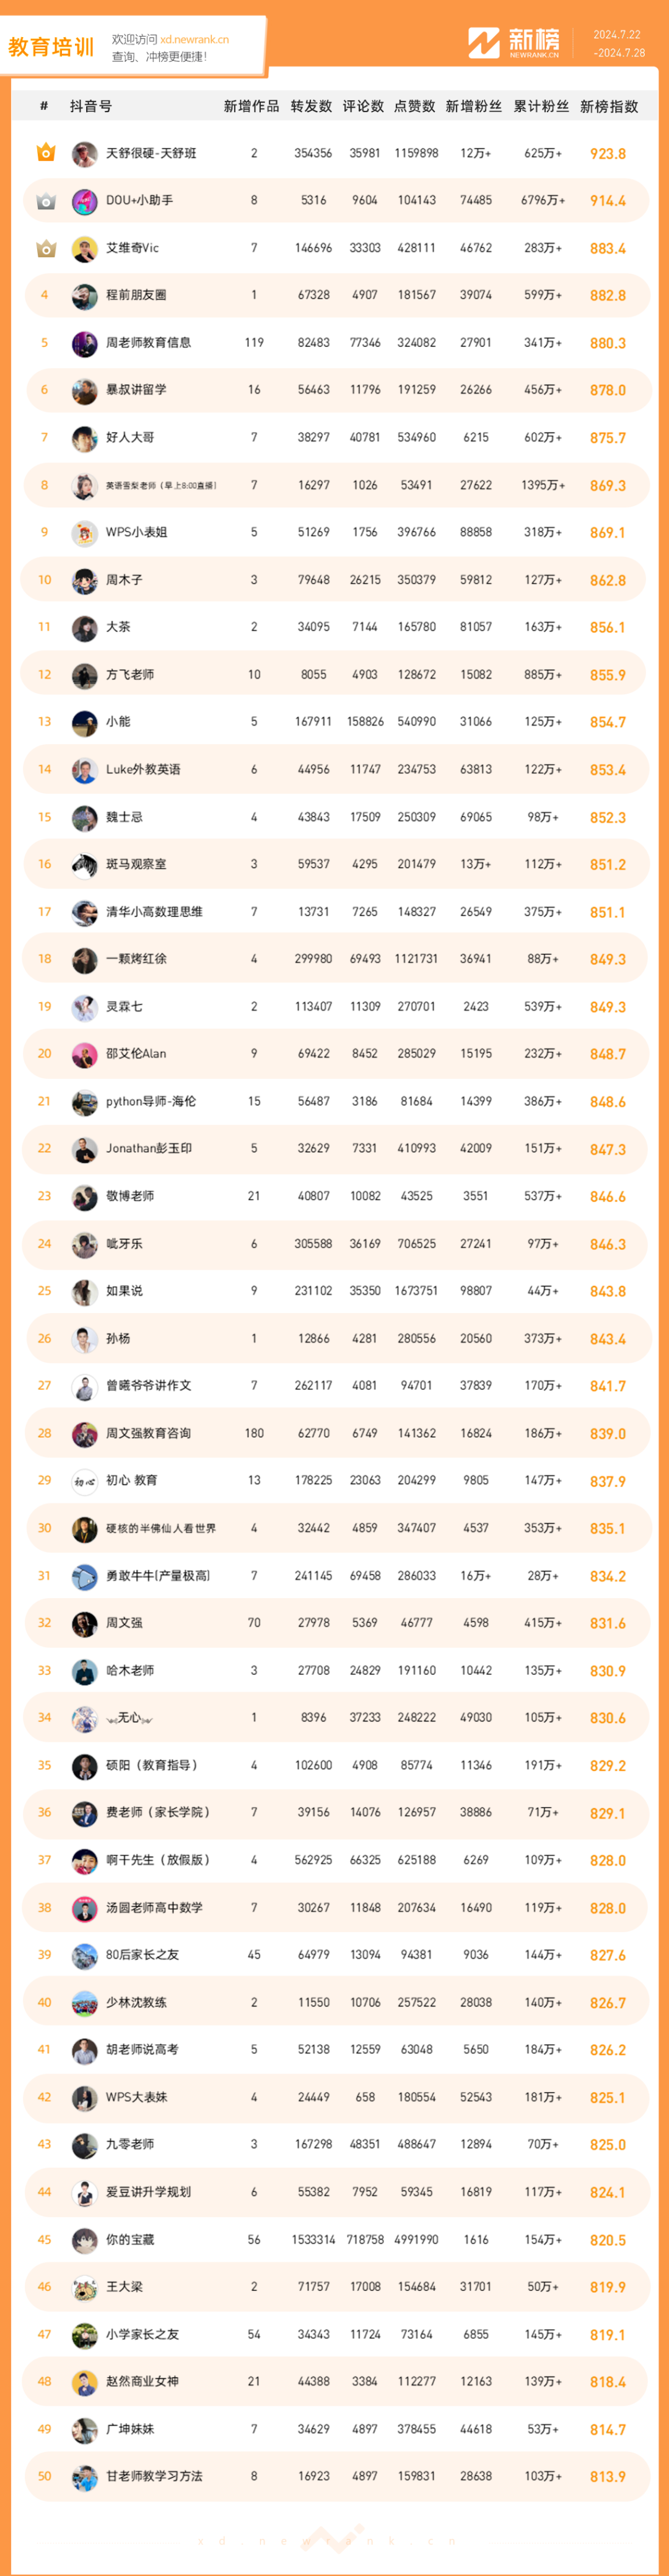Viewport: 669px width, 2576px height.
Task: Click the 教育培训 category title
Action: (51, 47)
